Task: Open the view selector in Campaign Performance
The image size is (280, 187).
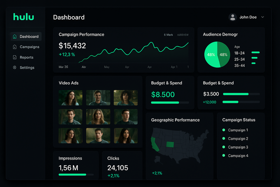Action: (x=183, y=35)
